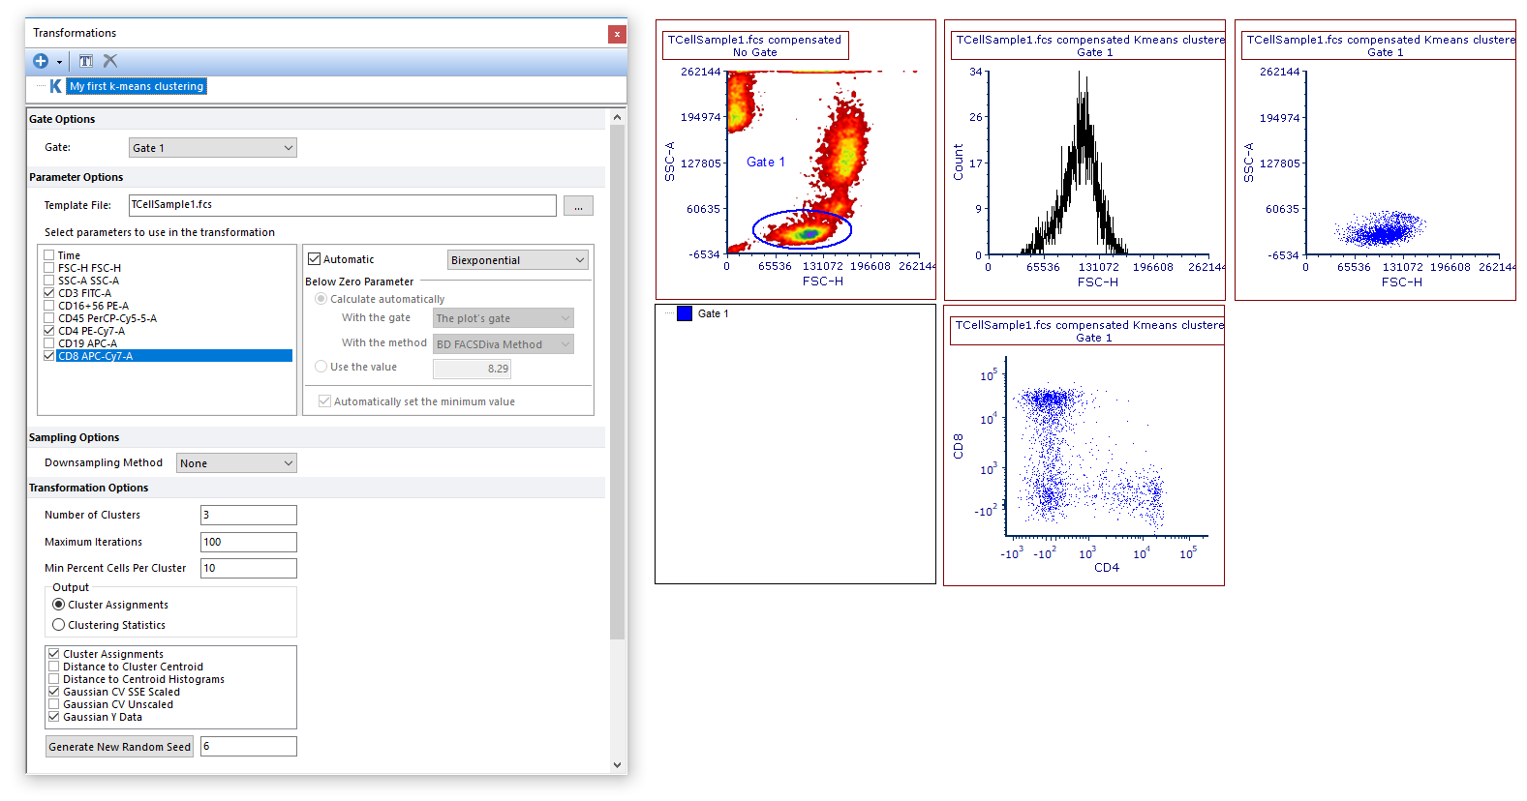Viewport: 1527px width, 801px height.
Task: Toggle the CD3 FITC-A parameter checkbox
Action: [49, 293]
